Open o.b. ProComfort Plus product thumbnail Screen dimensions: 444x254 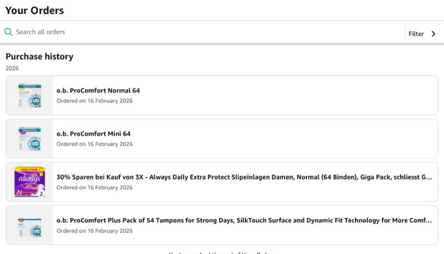(30, 225)
